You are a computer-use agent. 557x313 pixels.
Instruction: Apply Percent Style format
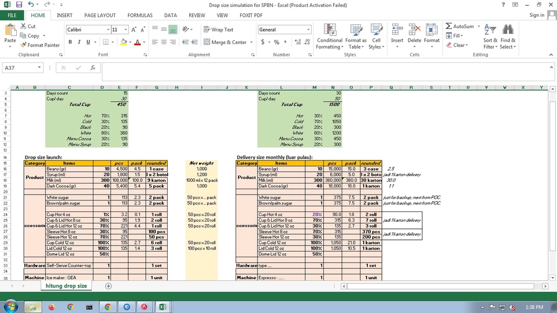point(277,42)
